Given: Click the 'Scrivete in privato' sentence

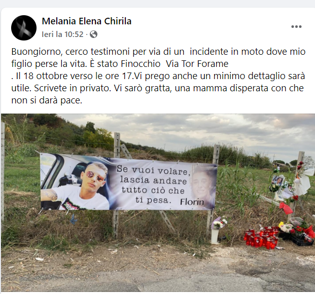Looking at the screenshot, I should (x=73, y=88).
